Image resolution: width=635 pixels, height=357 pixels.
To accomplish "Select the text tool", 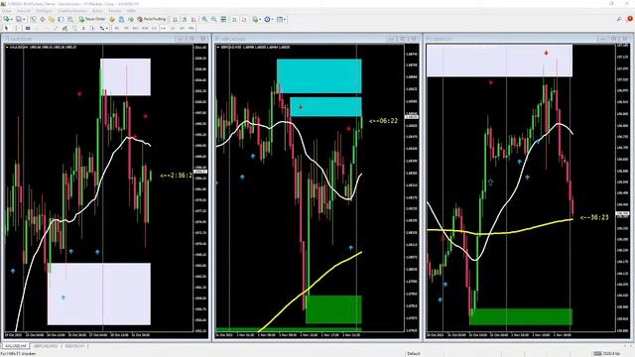I will (x=83, y=28).
